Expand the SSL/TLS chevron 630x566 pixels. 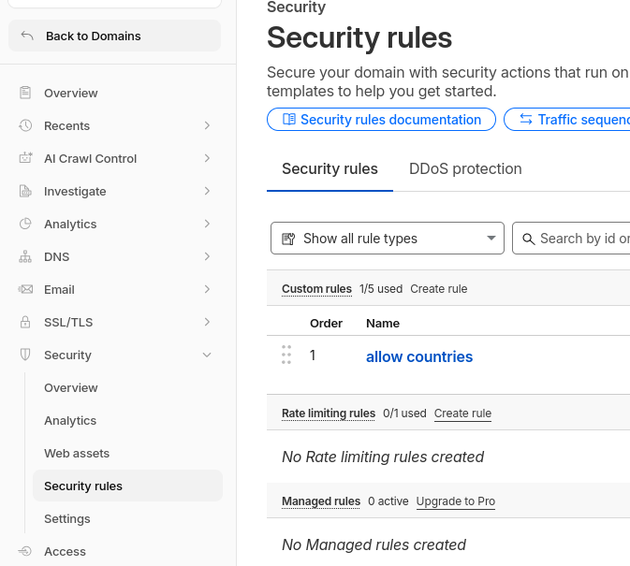207,322
